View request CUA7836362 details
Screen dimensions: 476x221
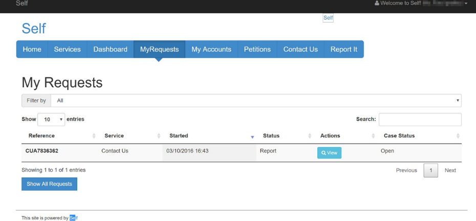330,153
